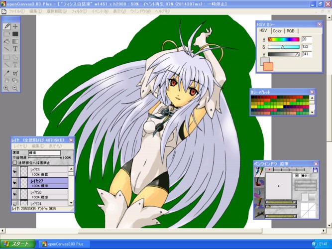The height and width of the screenshot is (249, 332).
Task: Switch to the Color tab in color panel
Action: tap(277, 31)
